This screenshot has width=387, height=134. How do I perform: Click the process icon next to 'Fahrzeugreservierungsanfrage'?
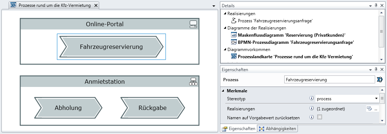point(234,21)
